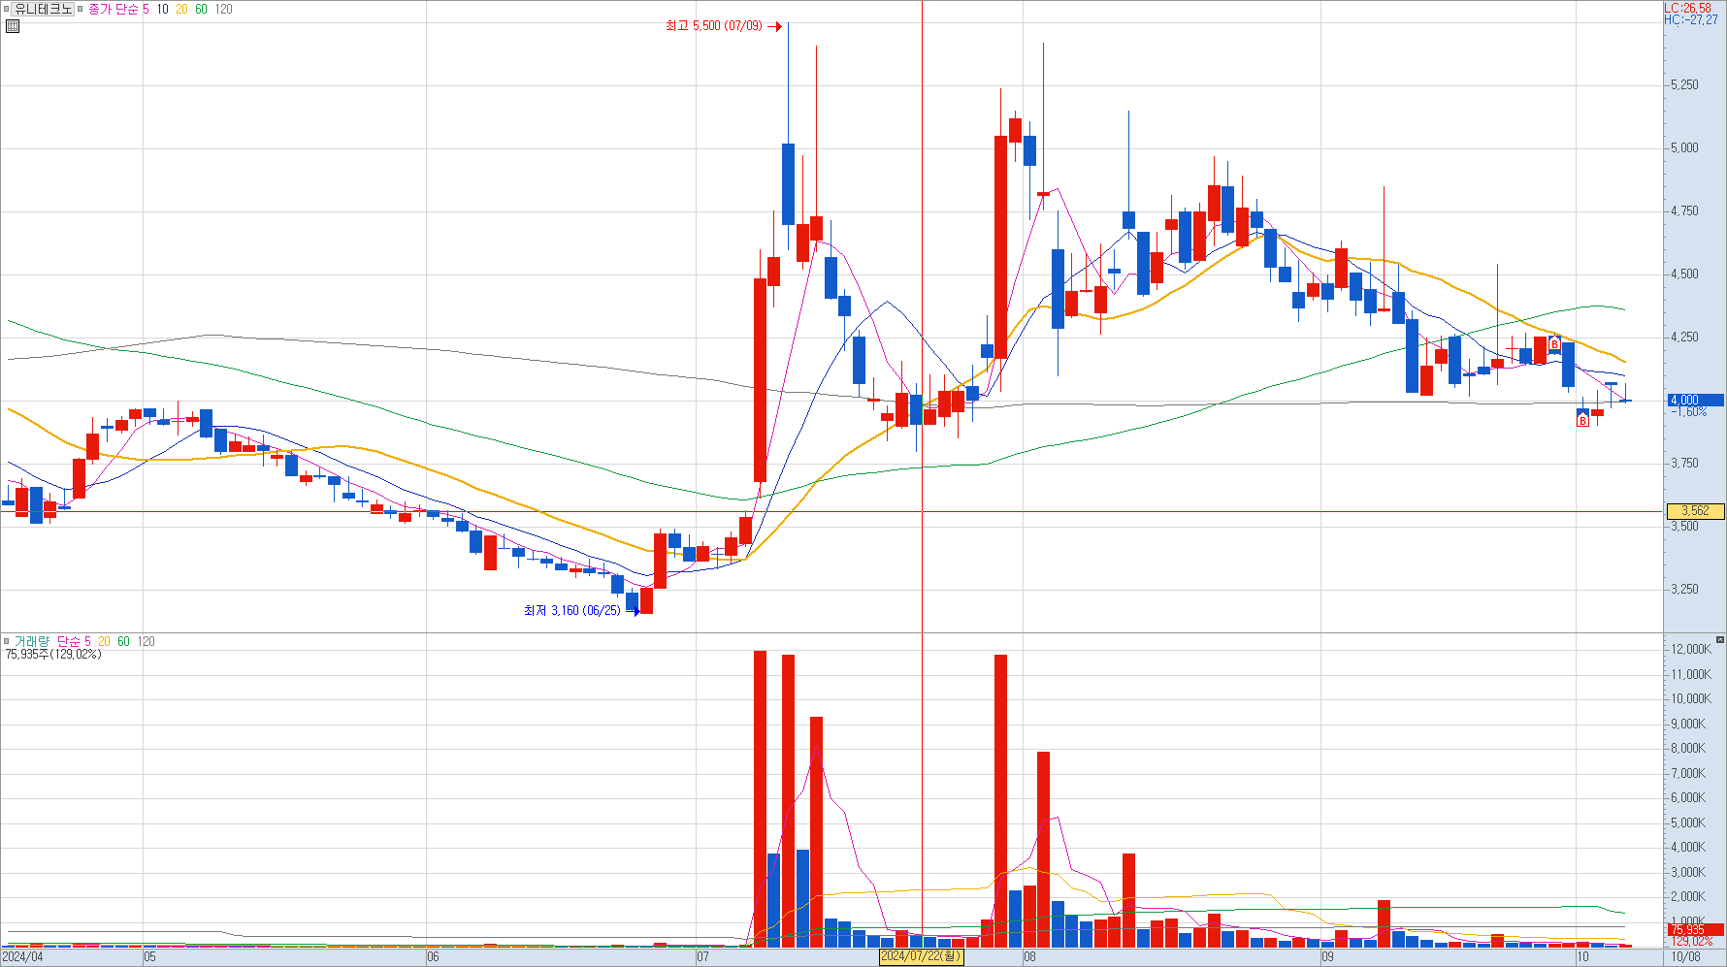Click the 09 month axis label
1727x967 pixels.
[x=1327, y=957]
